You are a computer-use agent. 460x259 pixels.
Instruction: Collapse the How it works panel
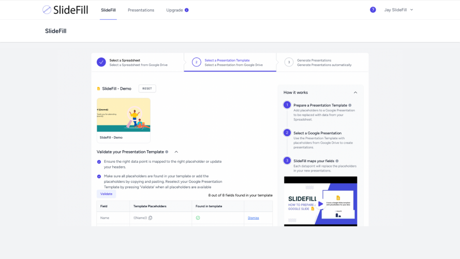(x=355, y=93)
